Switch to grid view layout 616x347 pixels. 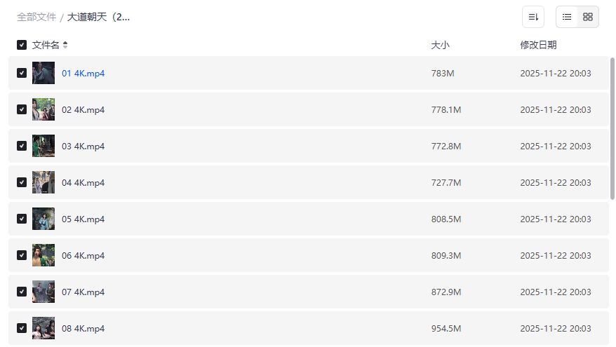(x=588, y=17)
